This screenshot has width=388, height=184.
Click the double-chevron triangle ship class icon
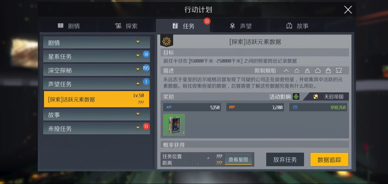click(x=307, y=71)
